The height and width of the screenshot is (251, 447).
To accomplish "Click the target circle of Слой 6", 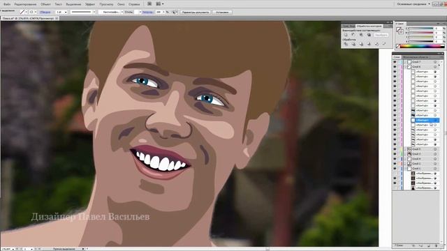I will click(435, 67).
